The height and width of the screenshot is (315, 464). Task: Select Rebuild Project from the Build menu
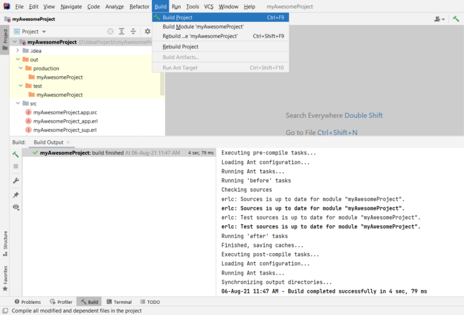(181, 47)
